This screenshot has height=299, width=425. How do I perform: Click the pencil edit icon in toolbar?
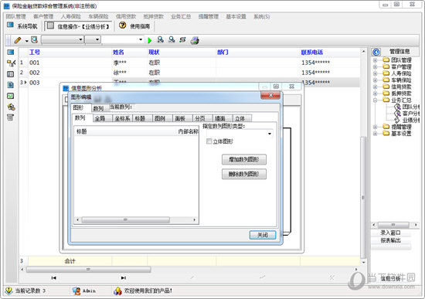[x=18, y=40]
